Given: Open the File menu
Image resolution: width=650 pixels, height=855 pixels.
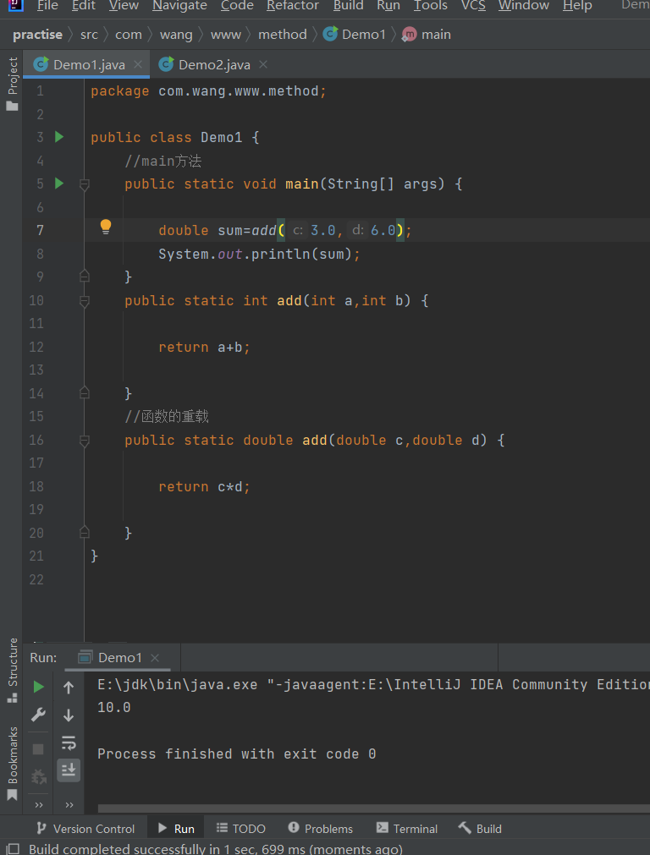Looking at the screenshot, I should tap(47, 5).
